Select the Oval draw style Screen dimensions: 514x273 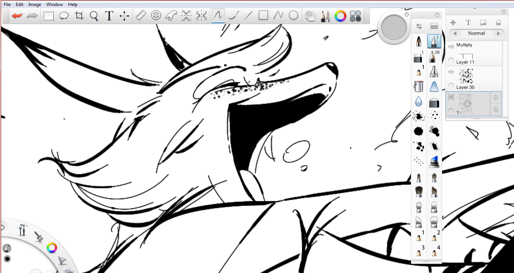pos(293,16)
